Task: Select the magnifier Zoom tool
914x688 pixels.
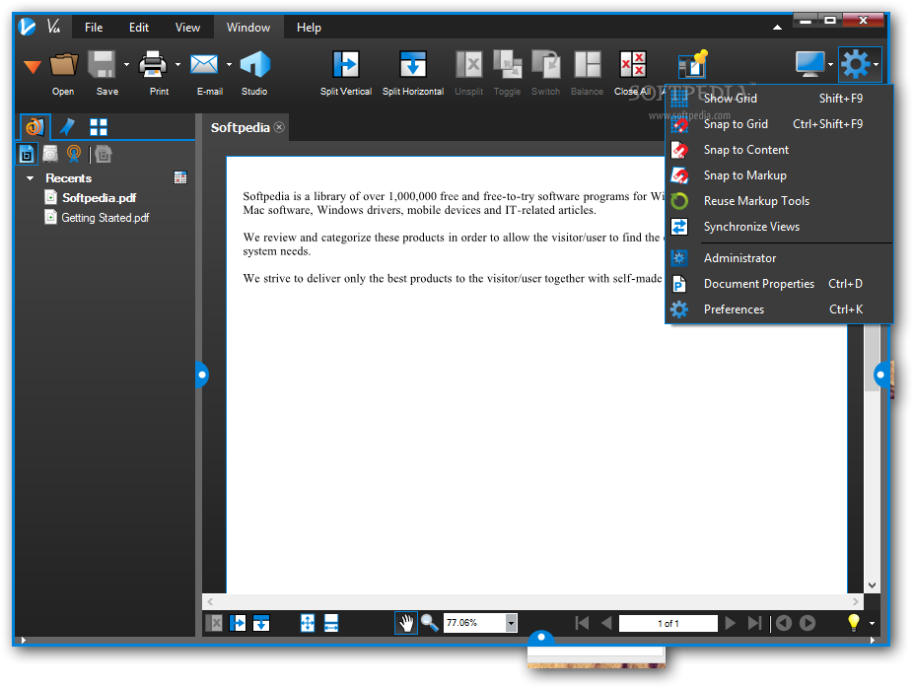Action: pos(430,623)
